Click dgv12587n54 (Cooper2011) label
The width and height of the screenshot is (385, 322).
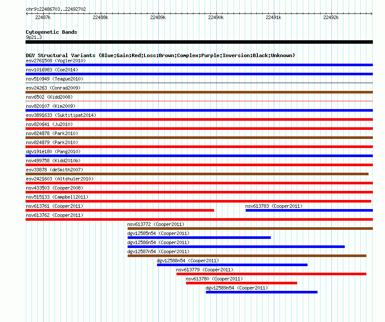coord(158,251)
